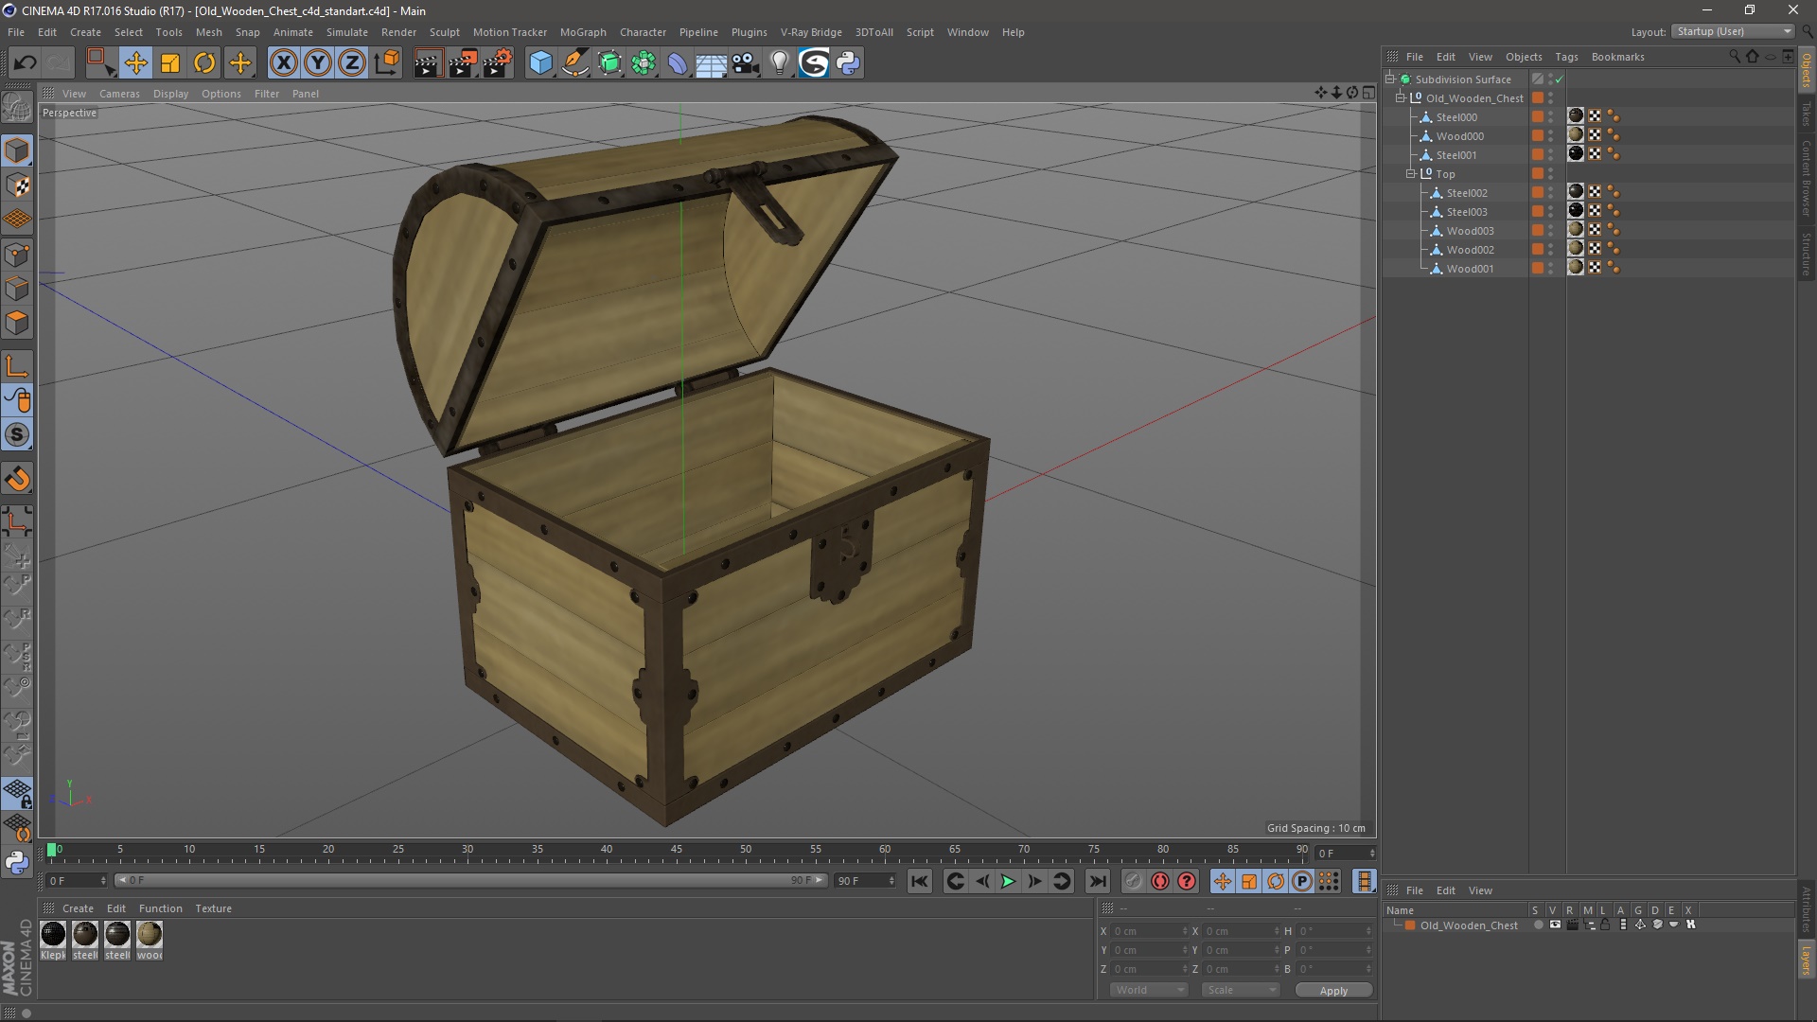Activate Make Editable tool in left palette
The width and height of the screenshot is (1817, 1022).
(x=17, y=108)
